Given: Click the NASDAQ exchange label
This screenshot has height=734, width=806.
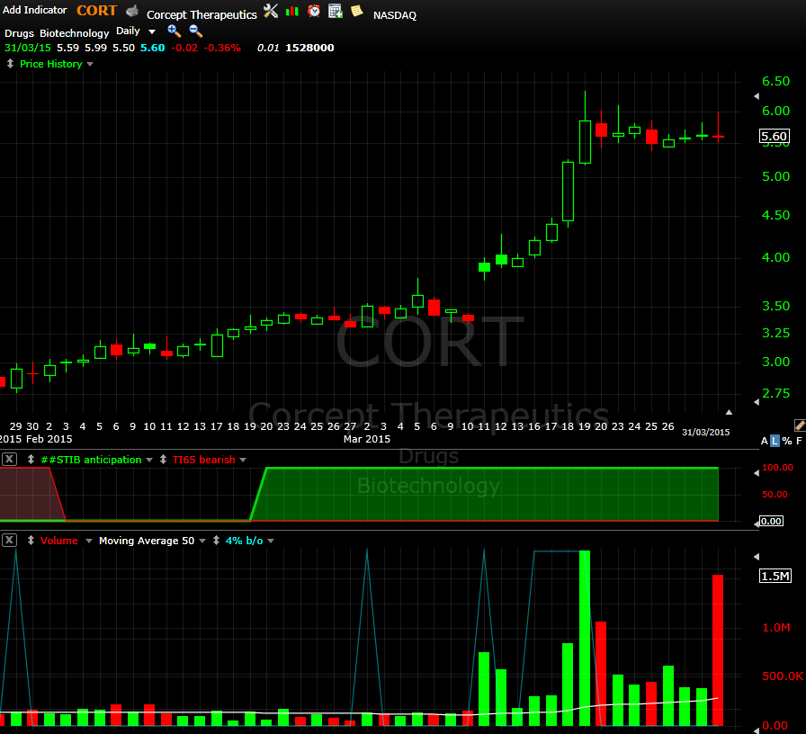Looking at the screenshot, I should coord(395,15).
